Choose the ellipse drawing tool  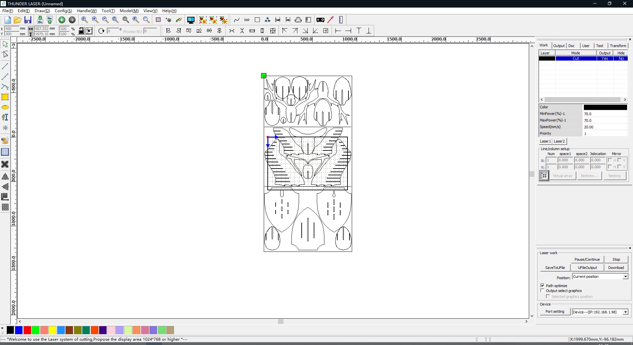click(5, 107)
